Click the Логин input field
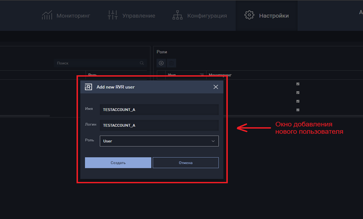 tap(159, 125)
